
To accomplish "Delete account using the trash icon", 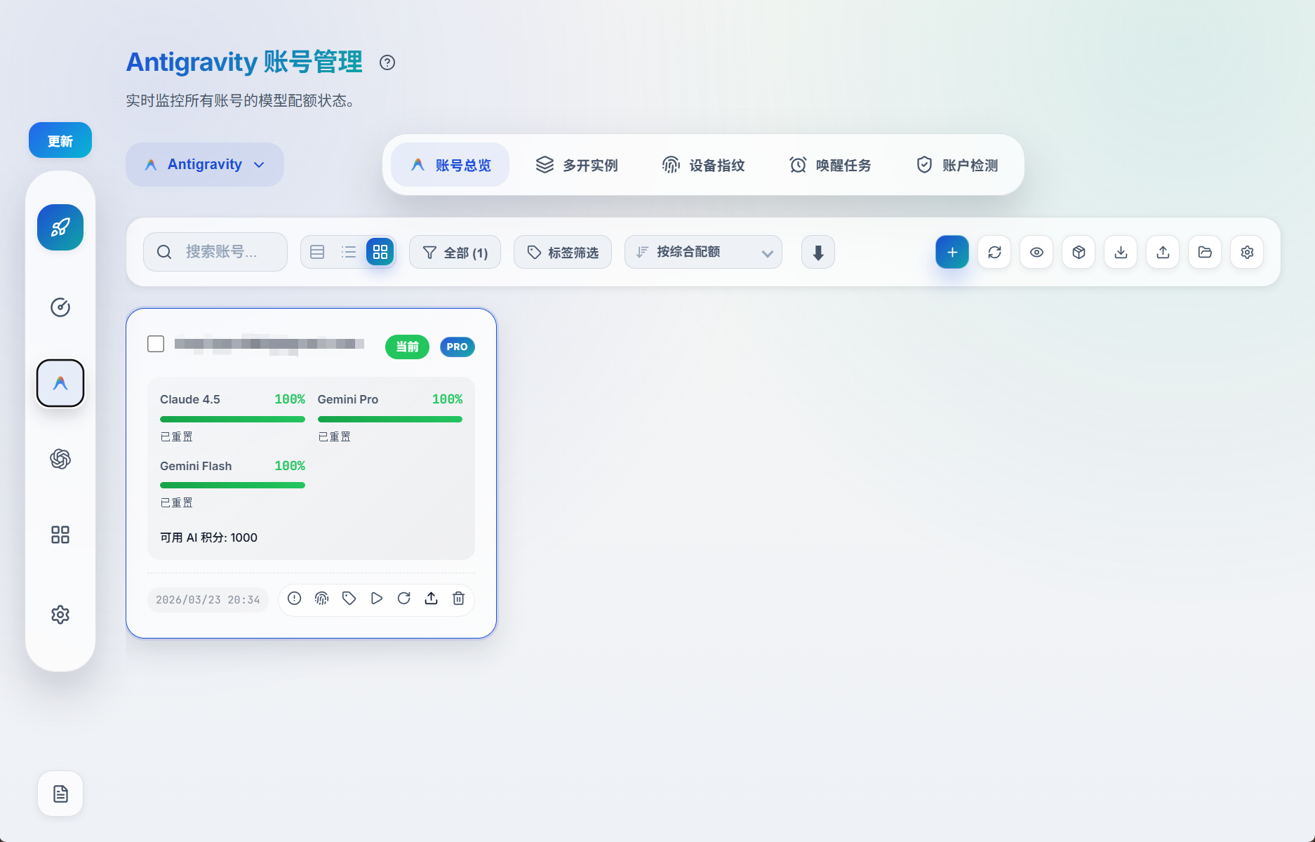I will point(458,599).
